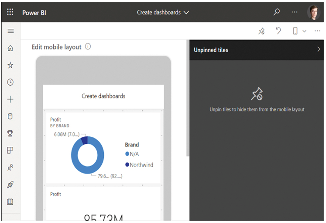Click the Edit mobile layout heading
The height and width of the screenshot is (223, 326).
point(56,47)
